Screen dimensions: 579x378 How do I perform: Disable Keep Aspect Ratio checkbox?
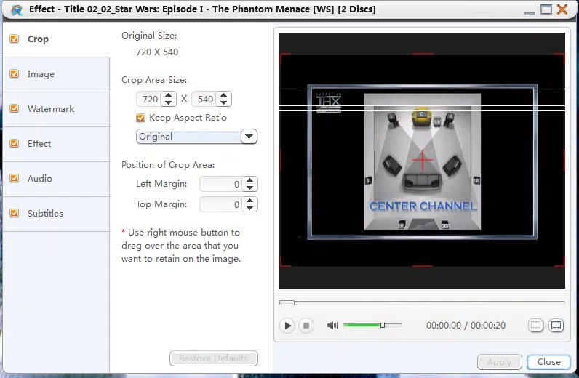140,118
